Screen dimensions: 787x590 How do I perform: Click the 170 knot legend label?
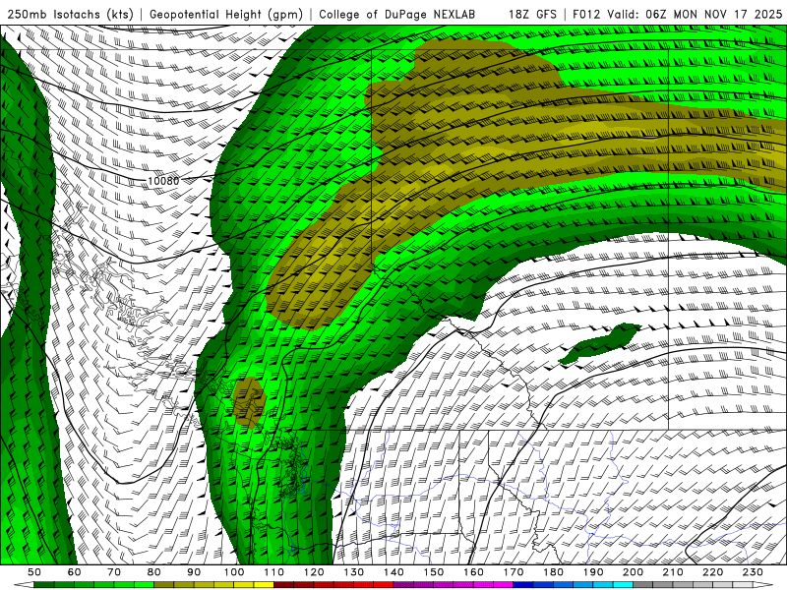[x=514, y=572]
